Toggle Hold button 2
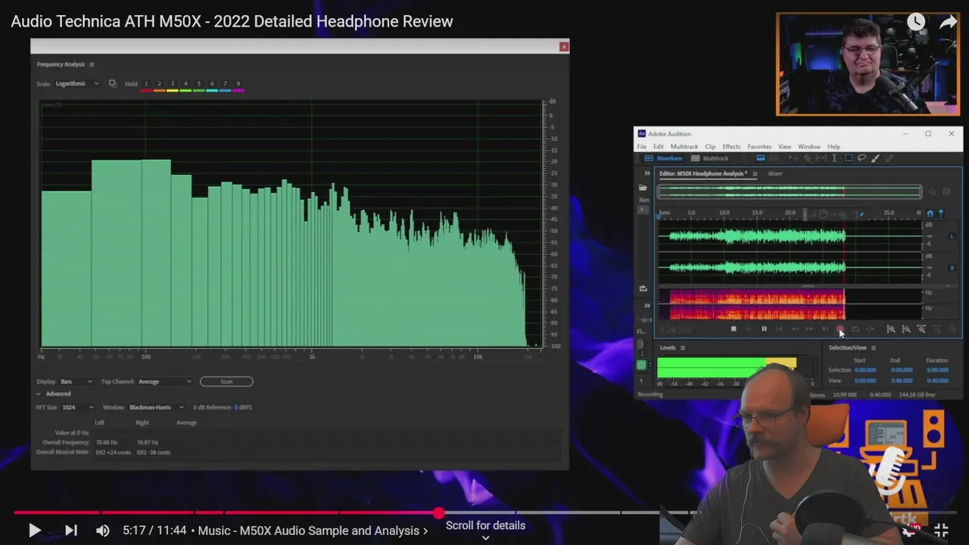The width and height of the screenshot is (969, 545). click(159, 83)
